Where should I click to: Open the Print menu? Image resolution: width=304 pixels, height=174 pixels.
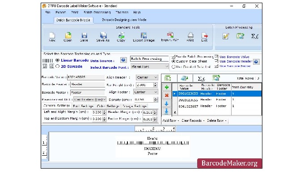tap(75, 12)
